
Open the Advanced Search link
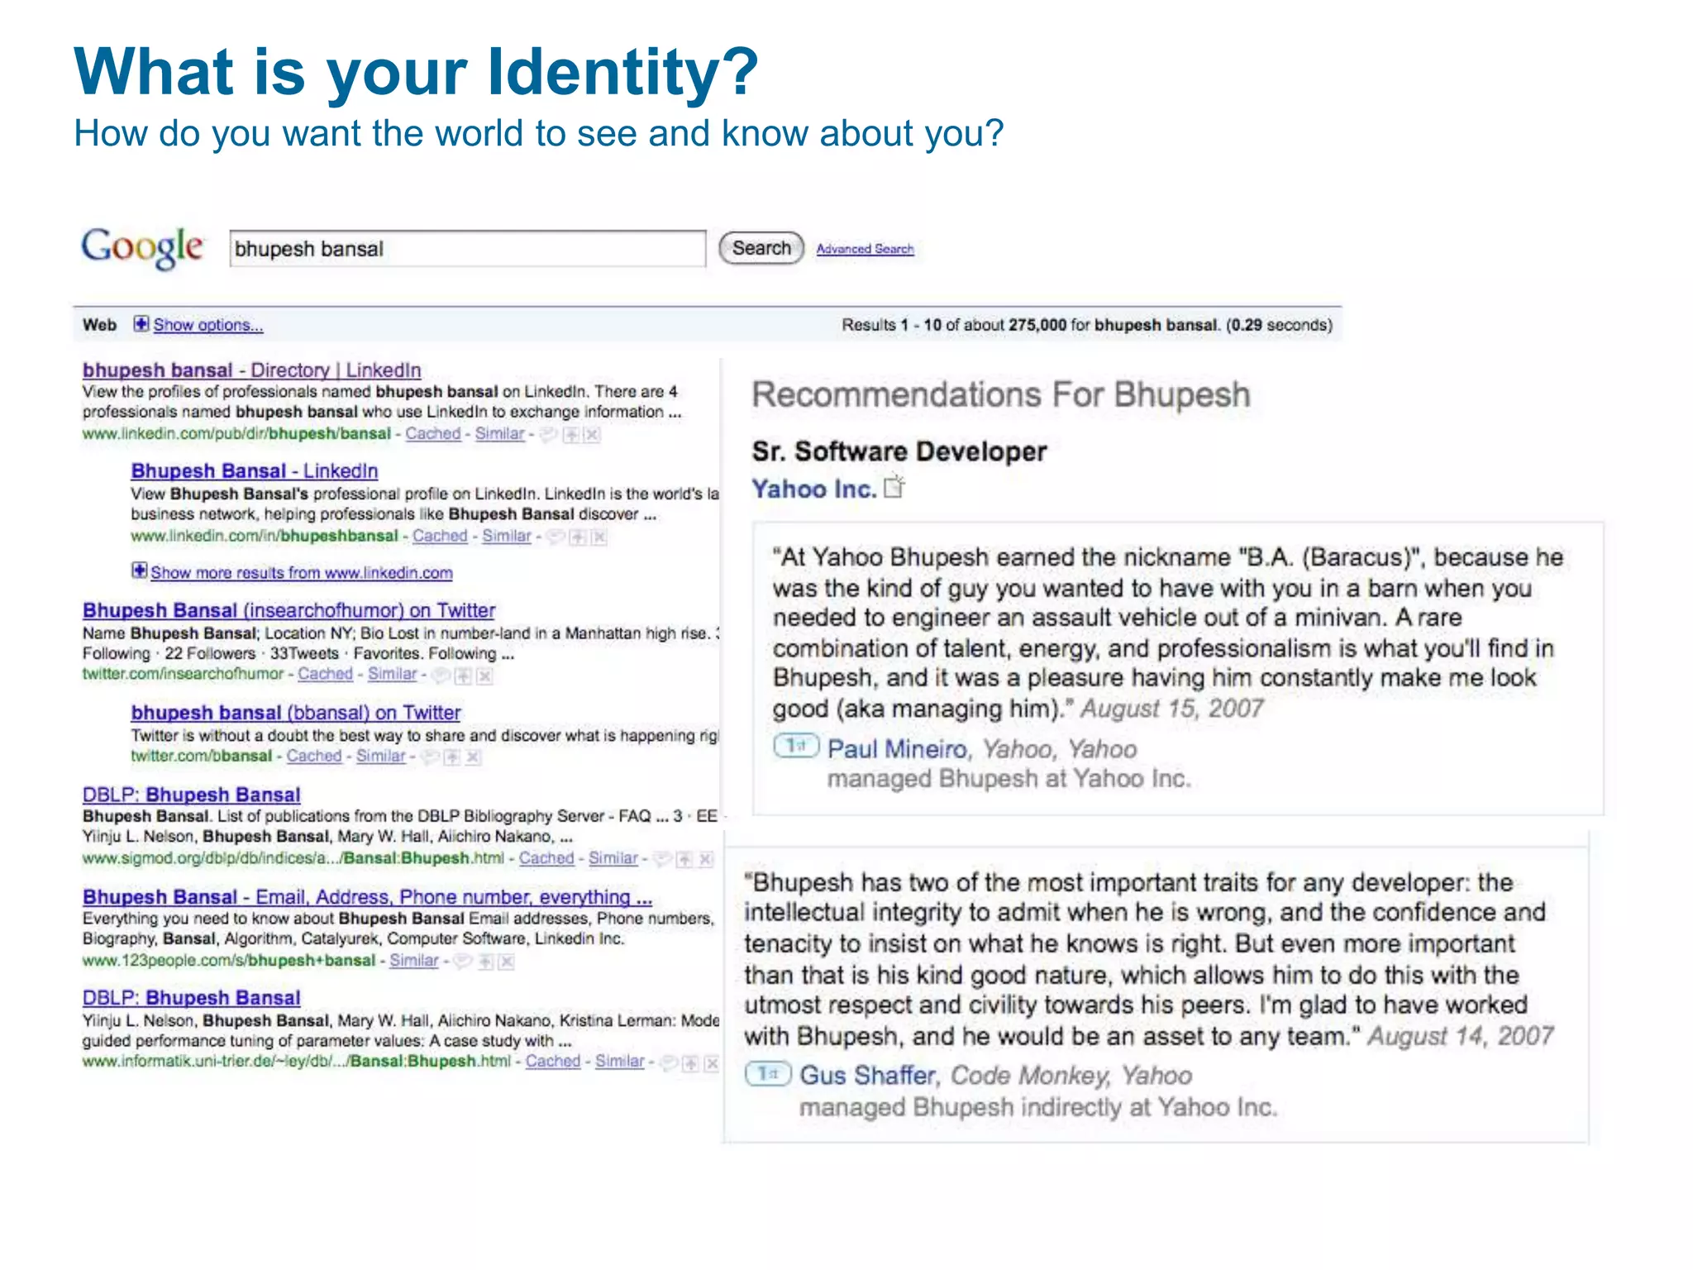(x=865, y=249)
